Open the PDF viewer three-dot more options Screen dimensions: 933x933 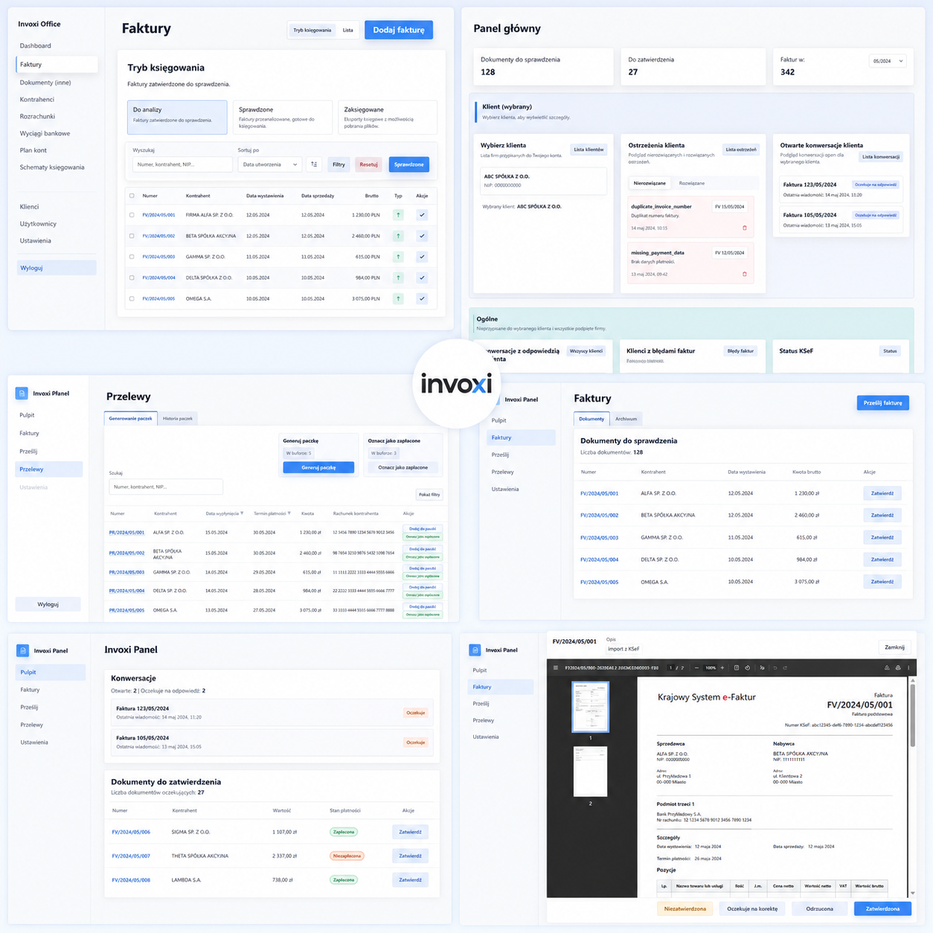(908, 667)
